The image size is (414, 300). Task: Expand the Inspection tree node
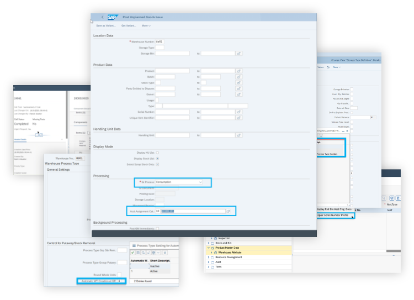click(x=211, y=239)
